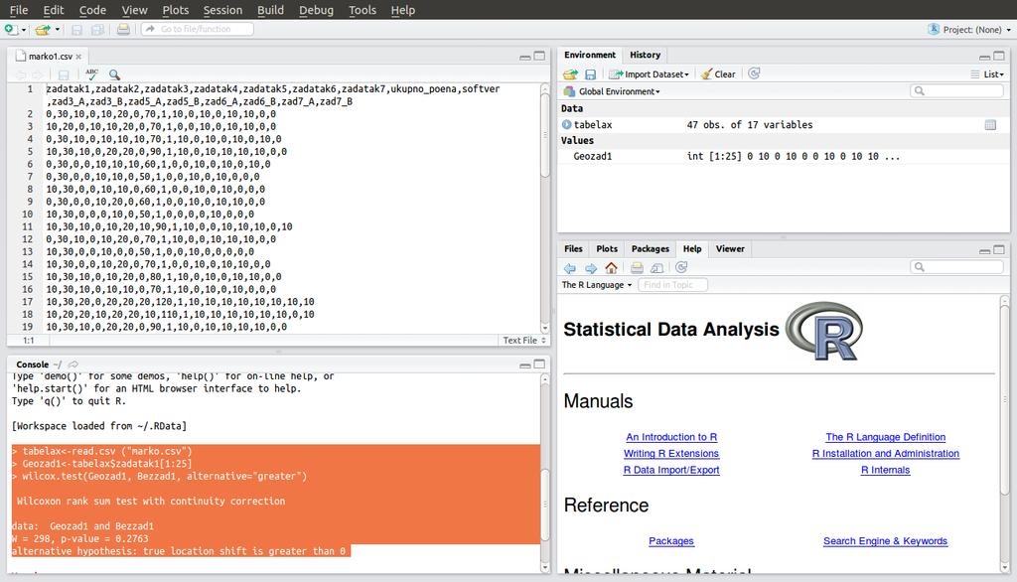The image size is (1017, 582).
Task: Minimize the Console pane
Action: pos(524,365)
